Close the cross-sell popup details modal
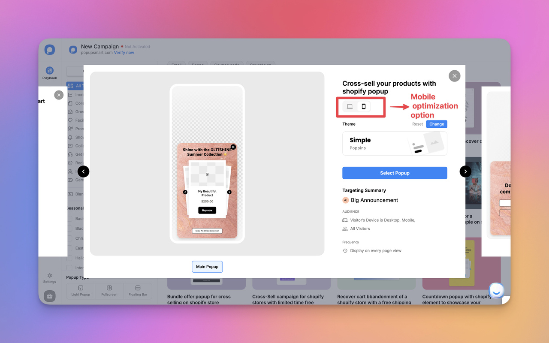 pyautogui.click(x=455, y=76)
